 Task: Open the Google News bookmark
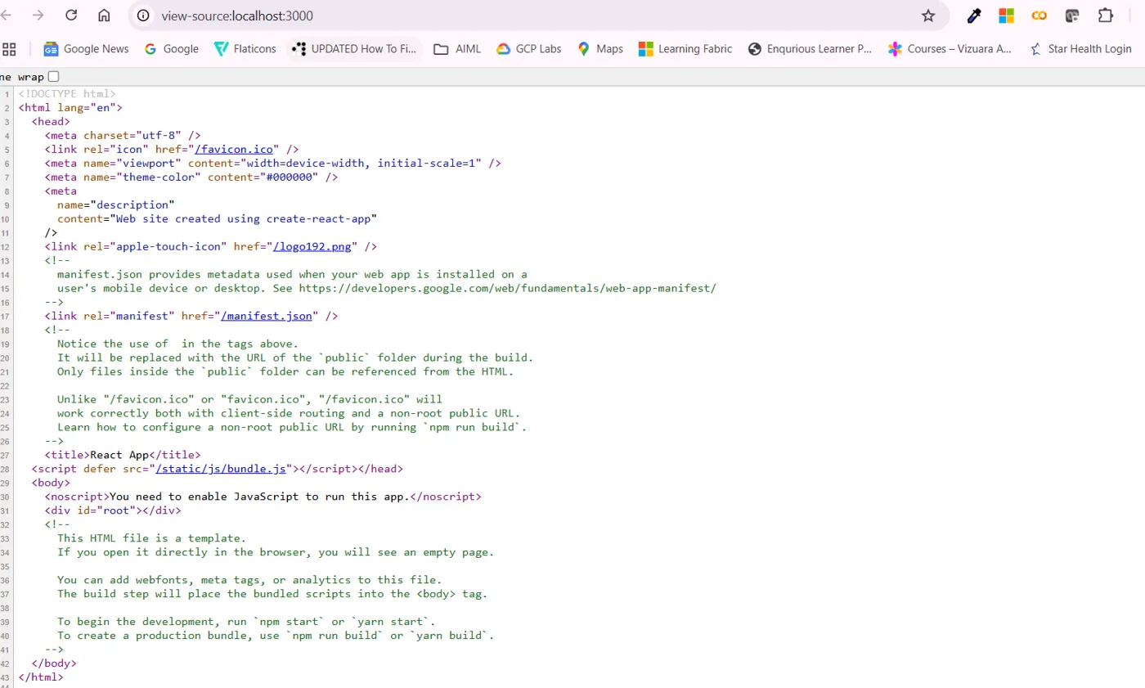[87, 49]
